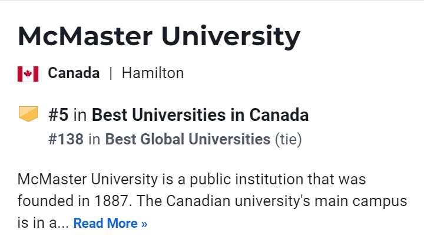Select the Hamilton city label
The width and height of the screenshot is (424, 246).
(153, 73)
